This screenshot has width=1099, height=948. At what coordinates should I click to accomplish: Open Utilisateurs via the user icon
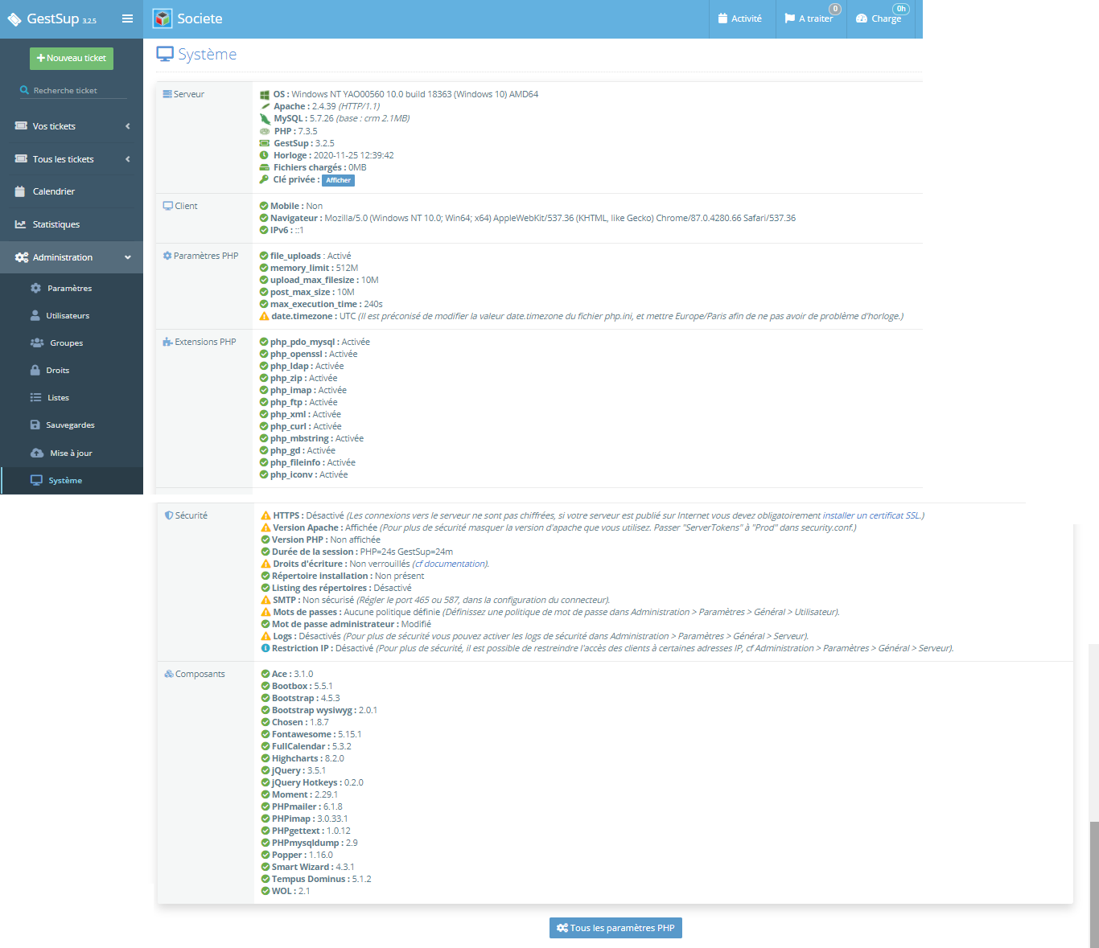tap(35, 315)
